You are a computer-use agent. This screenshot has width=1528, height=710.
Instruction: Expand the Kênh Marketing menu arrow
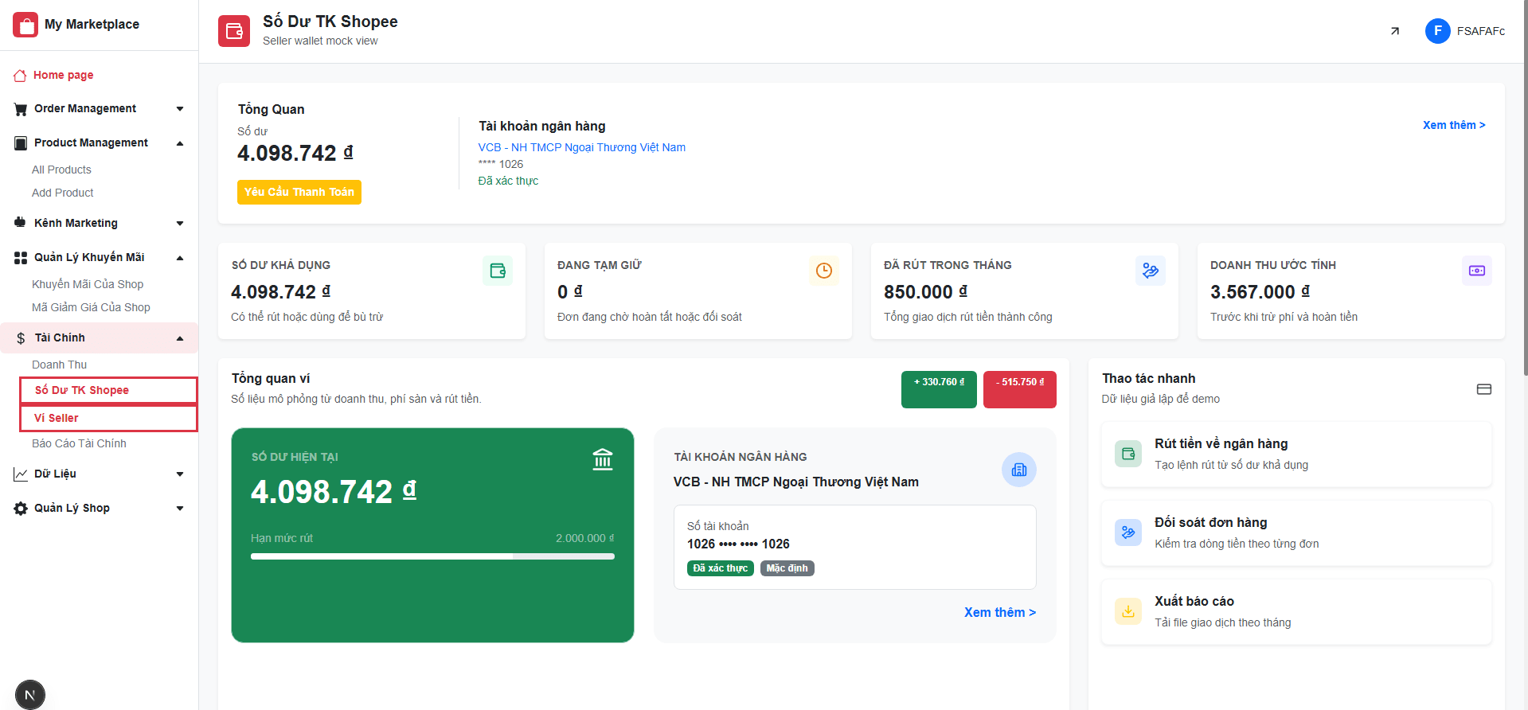coord(180,224)
